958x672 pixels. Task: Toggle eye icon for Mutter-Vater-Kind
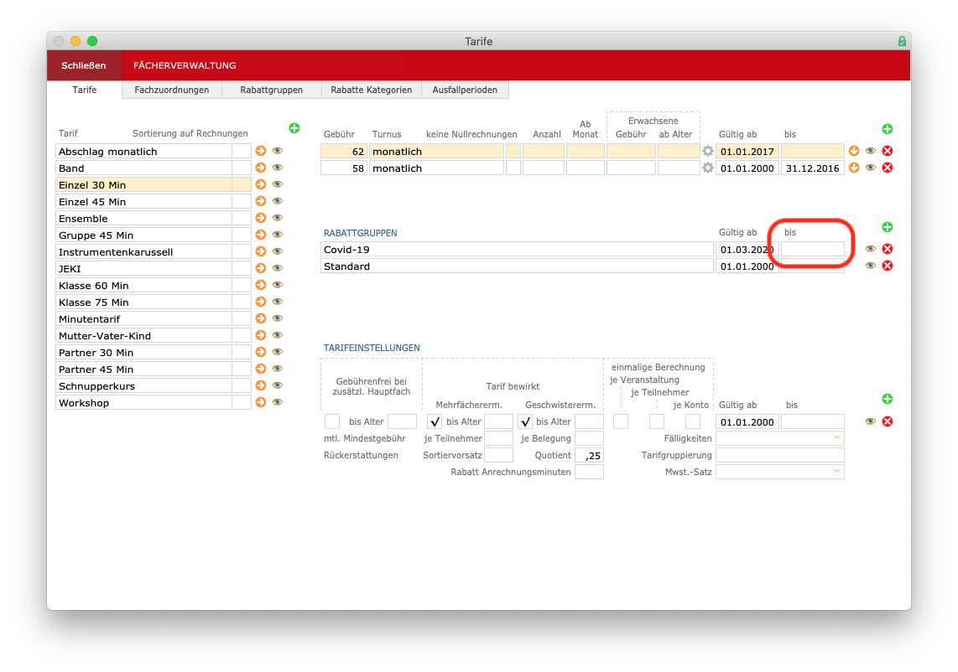point(278,335)
